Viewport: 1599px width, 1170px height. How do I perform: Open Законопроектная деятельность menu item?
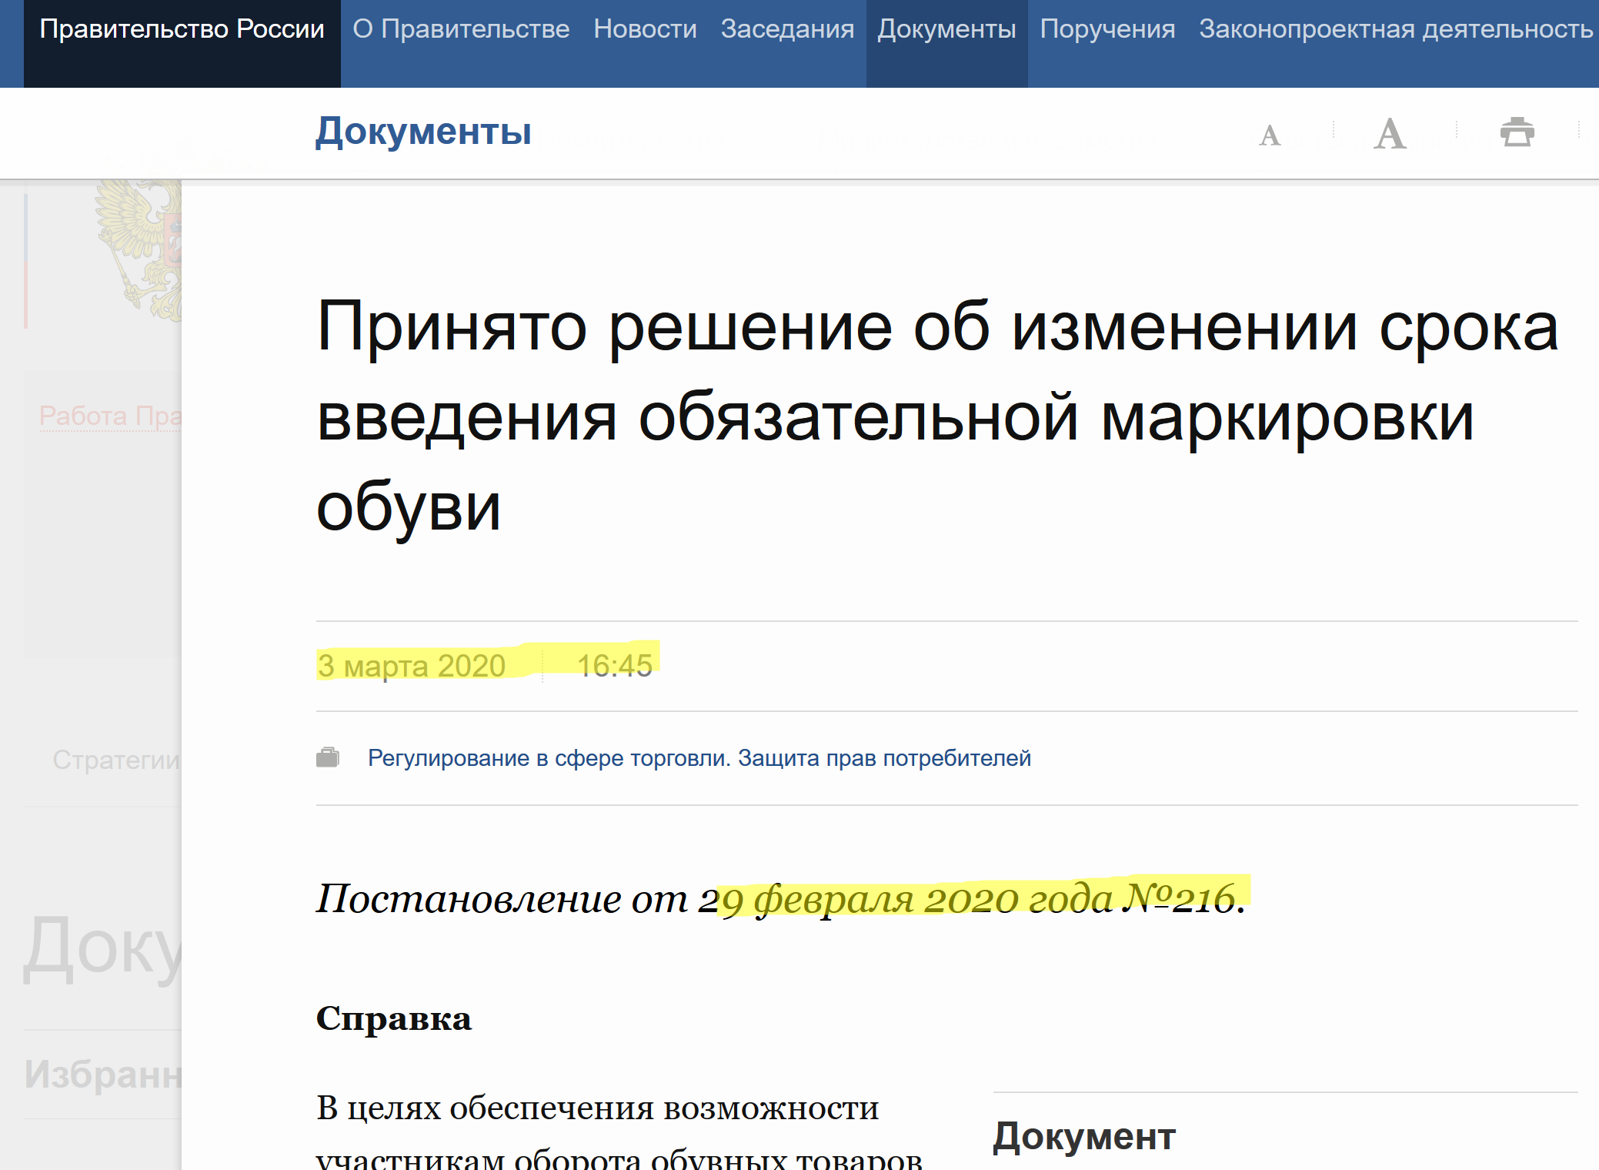point(1396,29)
